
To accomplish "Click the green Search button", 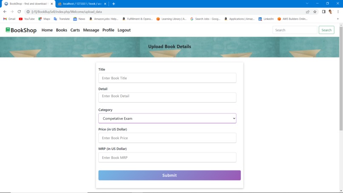I will [x=326, y=30].
